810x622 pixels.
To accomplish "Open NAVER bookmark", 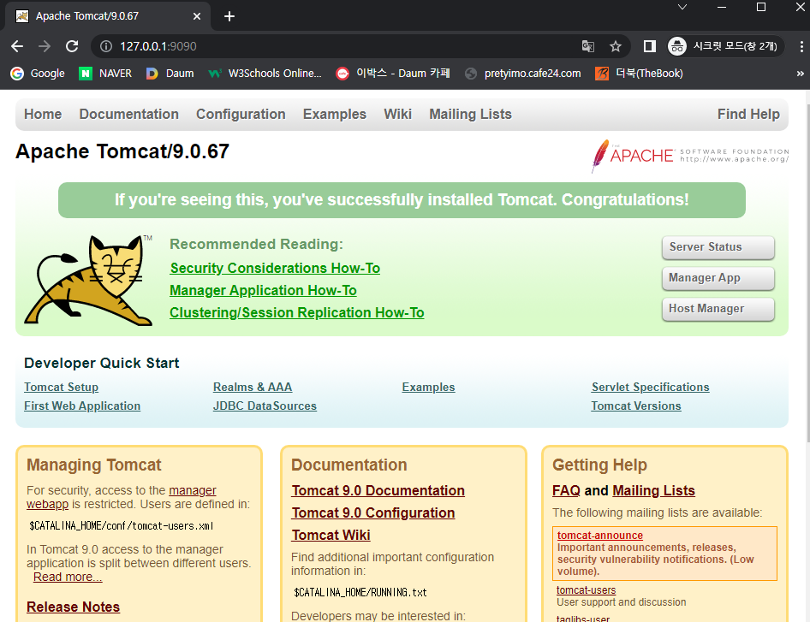I will tap(105, 74).
